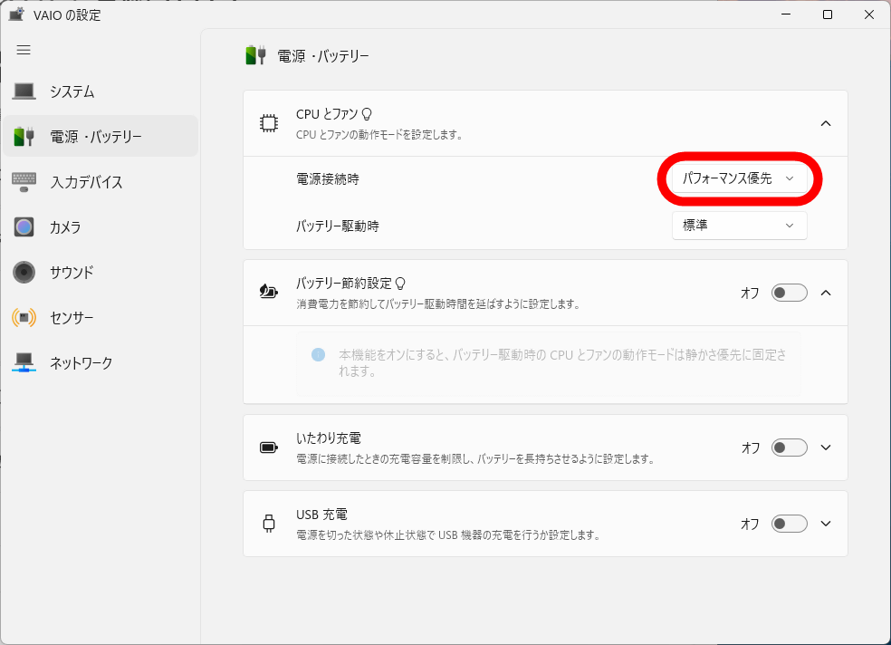Click the network icon for ネットワーク
Screen dimensions: 891x645
(x=24, y=362)
